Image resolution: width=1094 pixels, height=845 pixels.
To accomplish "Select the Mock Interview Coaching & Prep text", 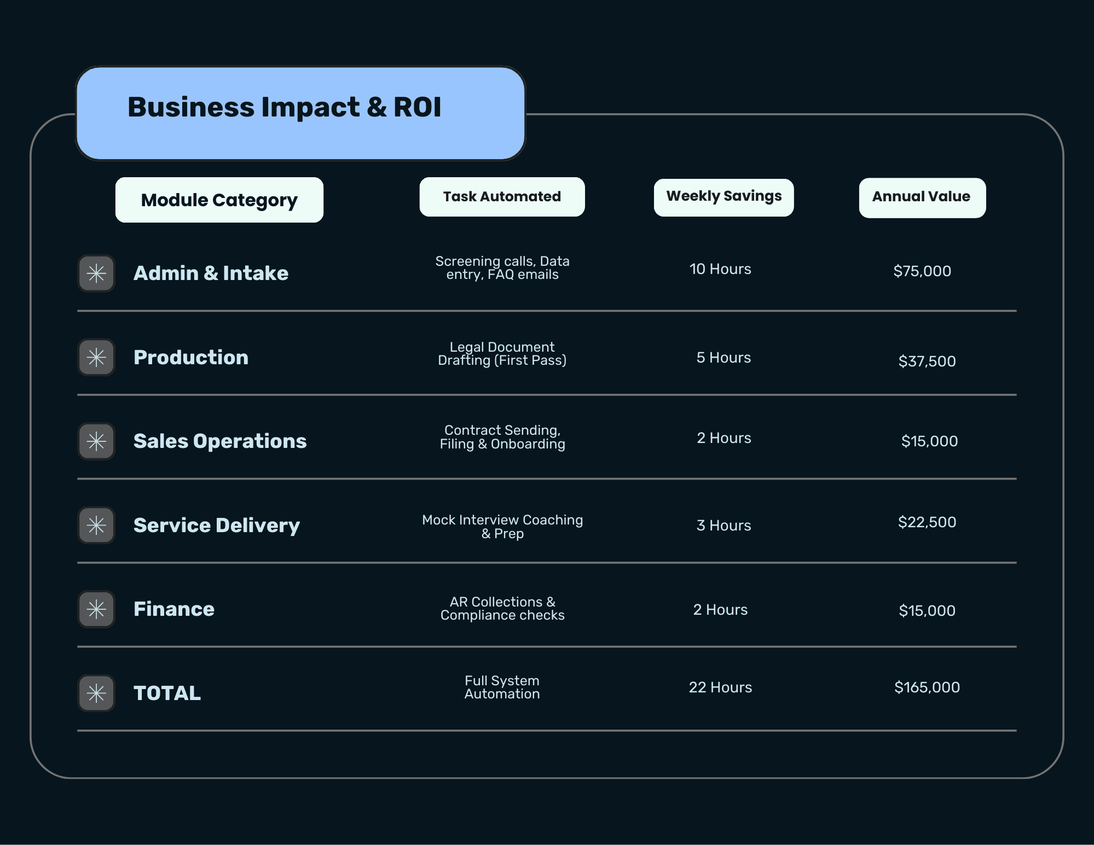I will tap(502, 527).
